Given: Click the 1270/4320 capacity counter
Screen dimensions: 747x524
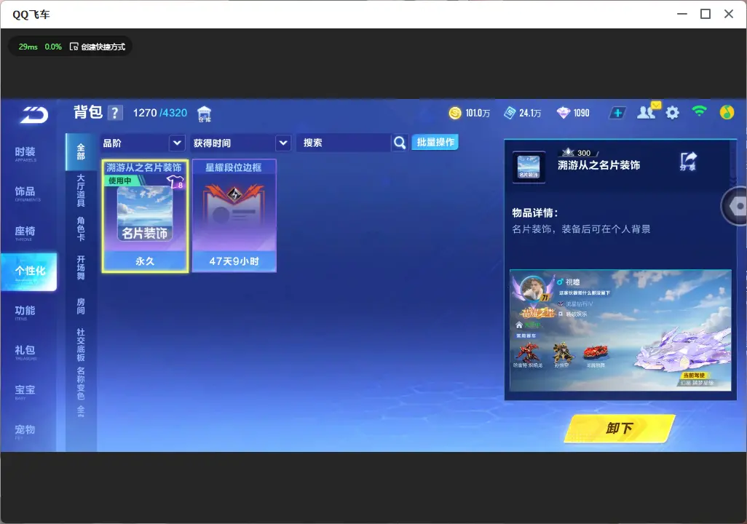Looking at the screenshot, I should [160, 113].
